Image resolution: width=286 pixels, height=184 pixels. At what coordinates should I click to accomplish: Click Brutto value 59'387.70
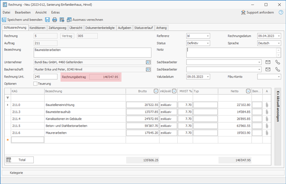143,126
